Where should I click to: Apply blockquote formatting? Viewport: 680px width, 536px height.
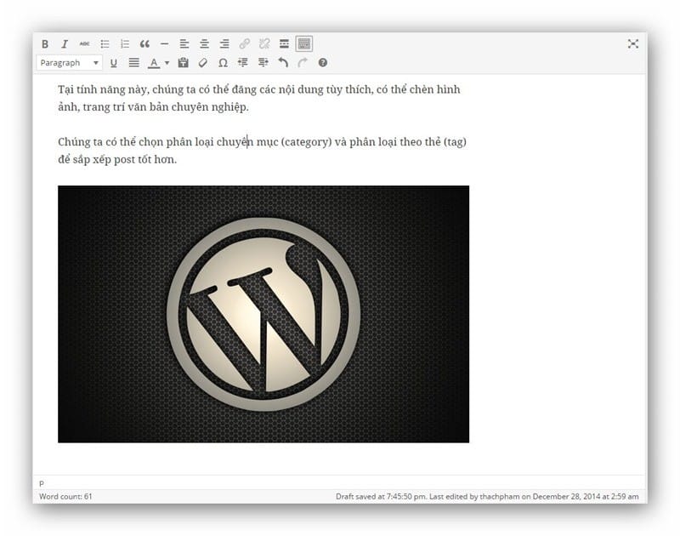pyautogui.click(x=144, y=44)
